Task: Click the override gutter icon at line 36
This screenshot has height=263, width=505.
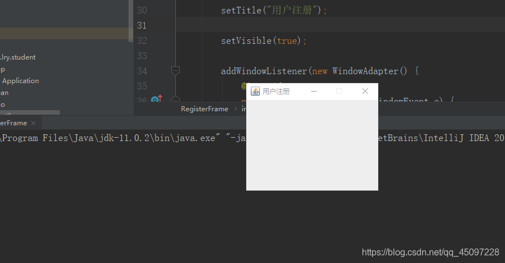Action: (x=157, y=99)
